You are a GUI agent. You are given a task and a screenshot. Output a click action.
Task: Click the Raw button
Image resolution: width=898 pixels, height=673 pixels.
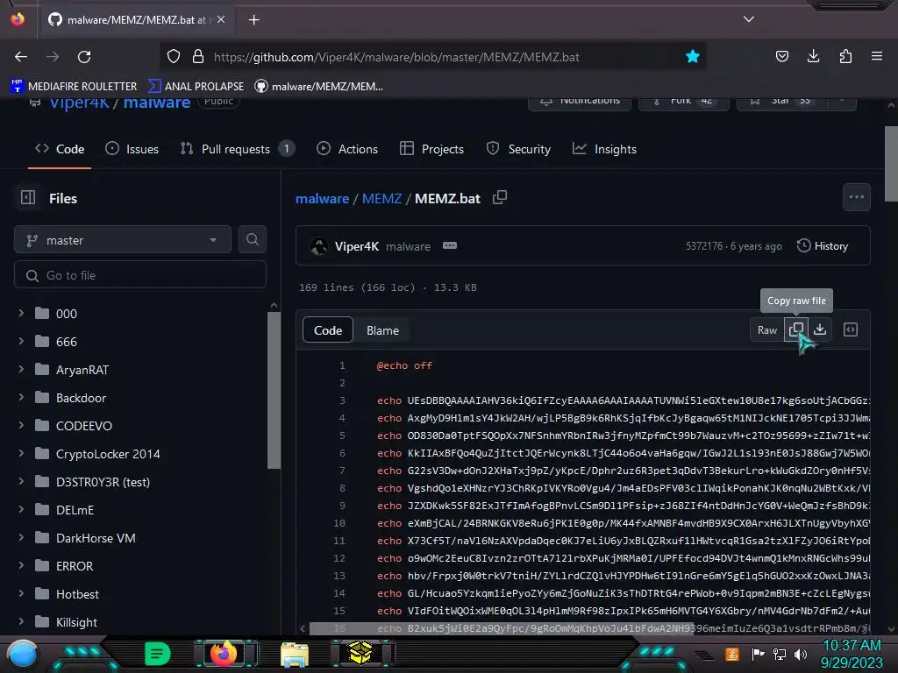(x=766, y=330)
